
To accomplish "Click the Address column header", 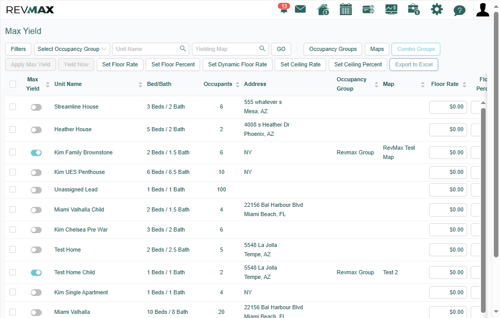I will point(255,84).
